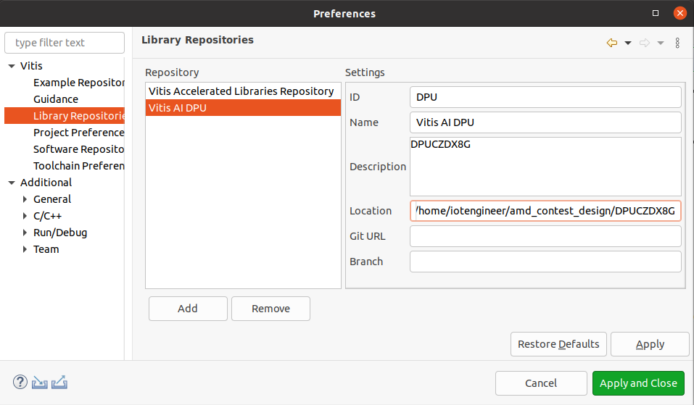This screenshot has height=405, width=694.
Task: Click the Add repository button
Action: click(188, 309)
